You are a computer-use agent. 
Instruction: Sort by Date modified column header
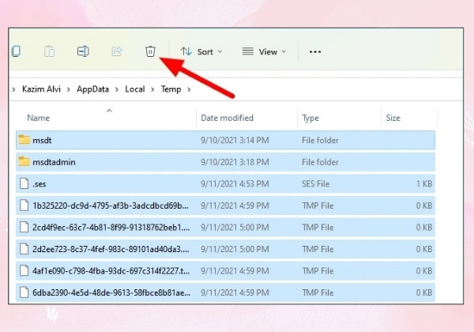[227, 118]
